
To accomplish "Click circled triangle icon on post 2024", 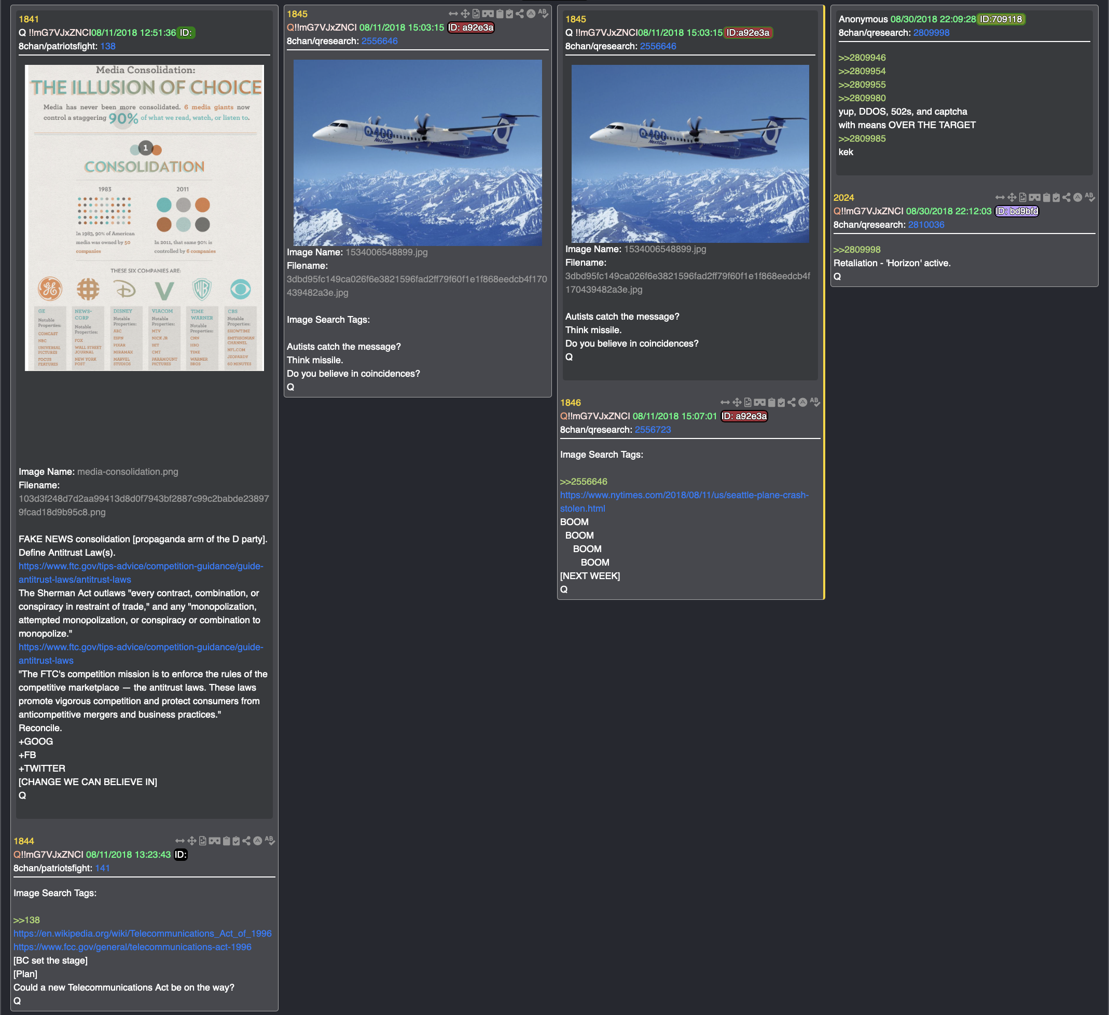I will 1078,197.
